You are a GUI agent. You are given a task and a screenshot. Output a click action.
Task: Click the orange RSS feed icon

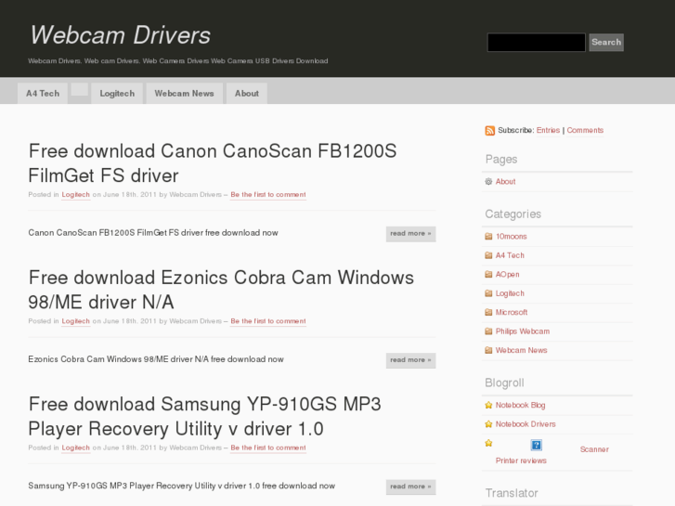pyautogui.click(x=490, y=131)
